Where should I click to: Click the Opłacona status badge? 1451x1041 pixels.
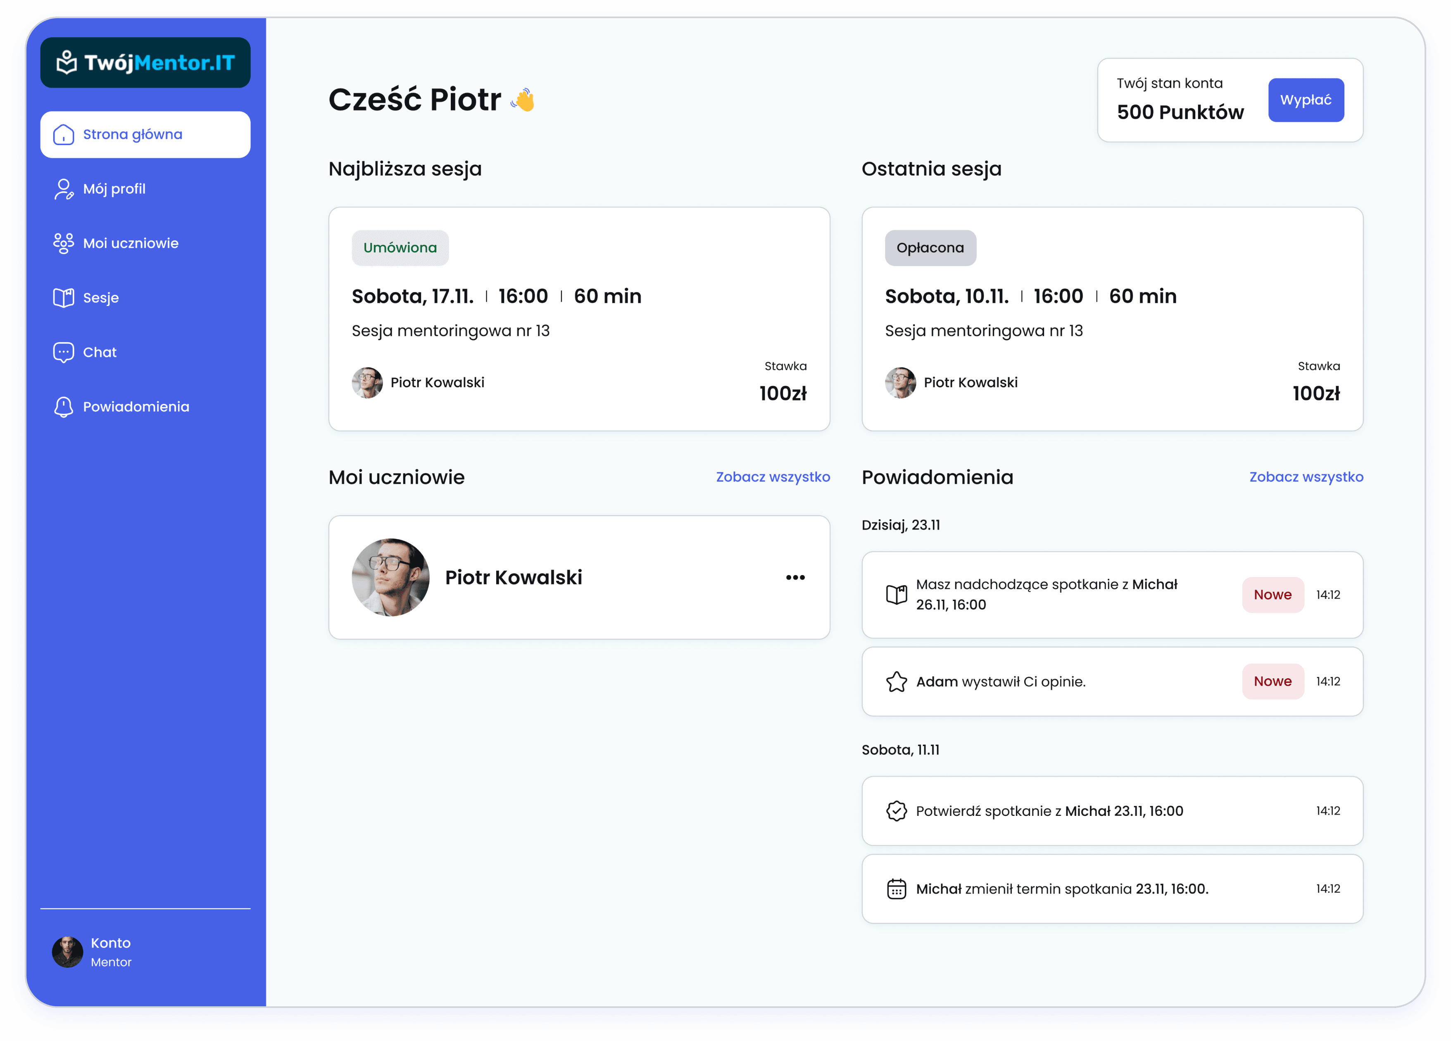coord(930,247)
